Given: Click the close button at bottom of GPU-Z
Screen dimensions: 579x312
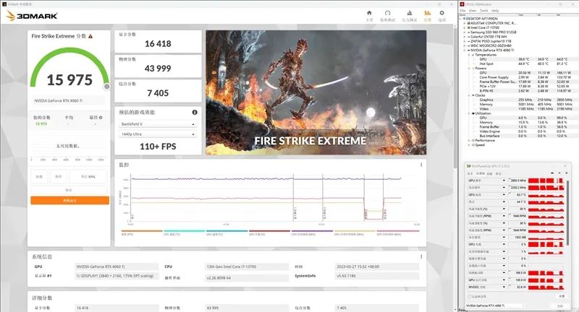Looking at the screenshot, I should pos(560,305).
